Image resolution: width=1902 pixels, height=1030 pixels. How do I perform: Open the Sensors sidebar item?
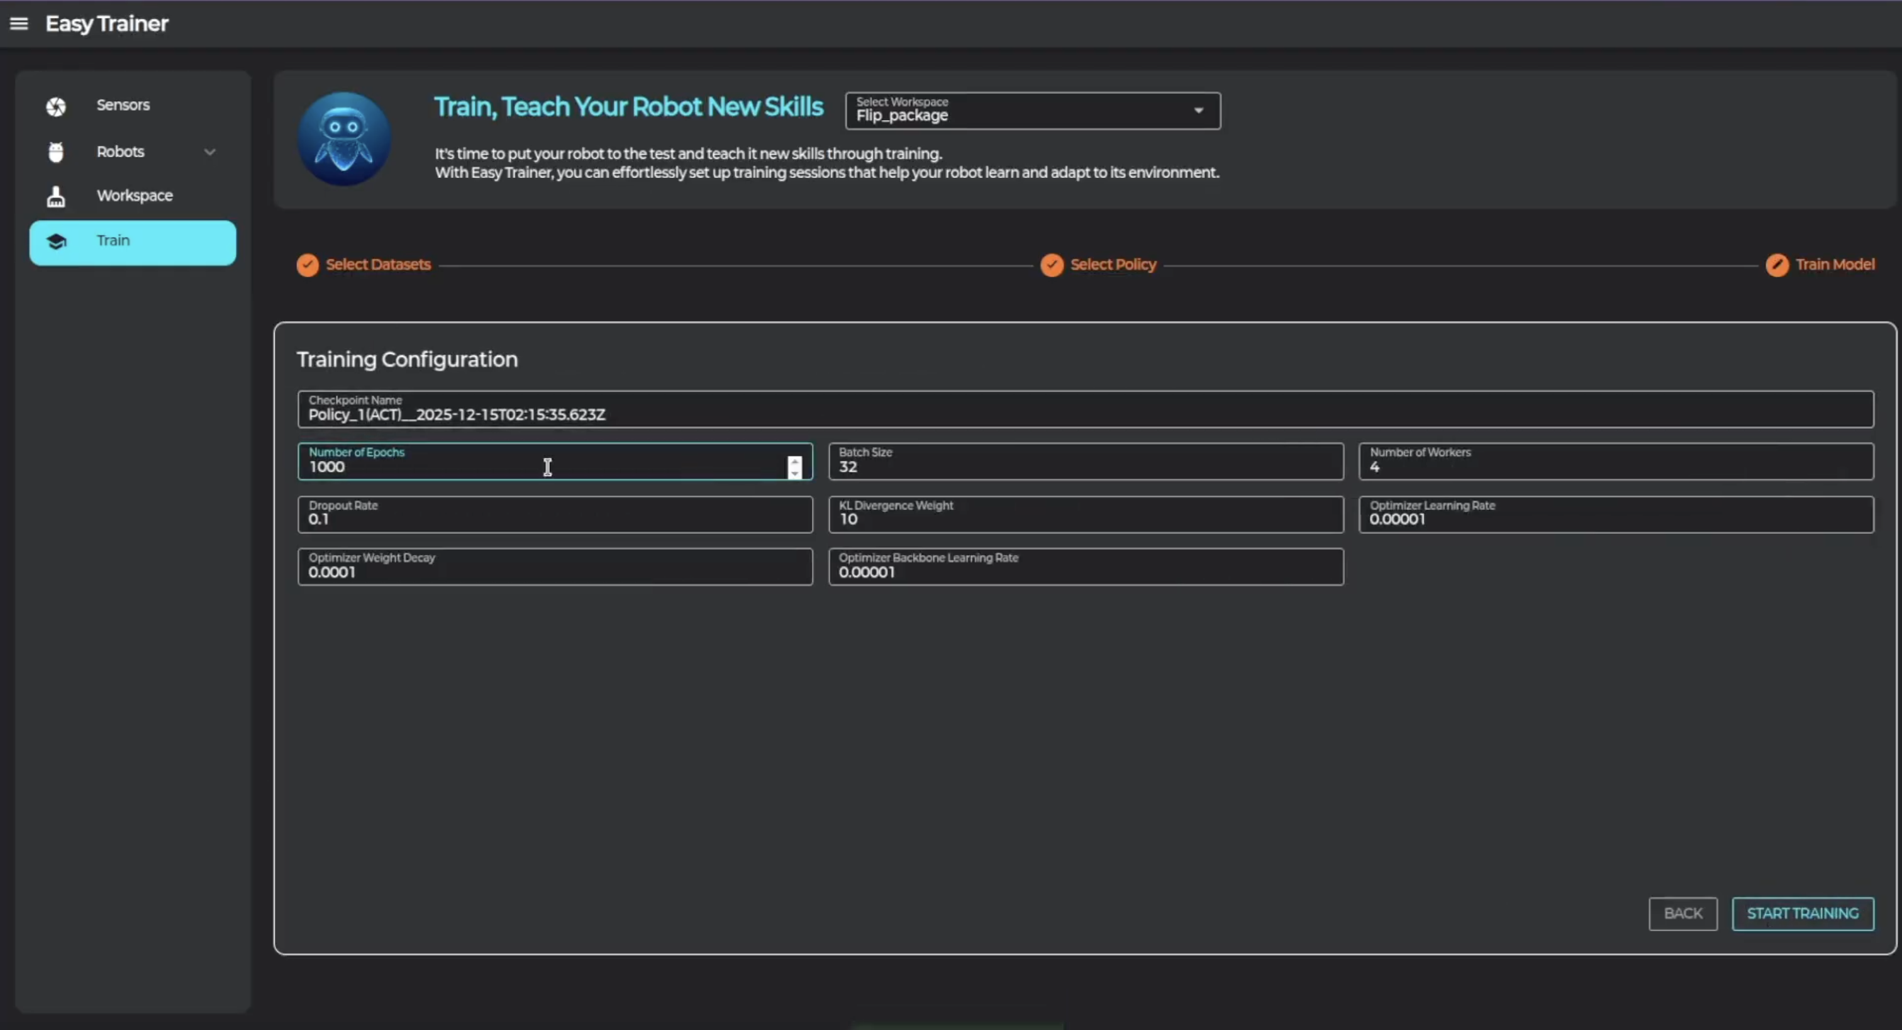[x=123, y=105]
